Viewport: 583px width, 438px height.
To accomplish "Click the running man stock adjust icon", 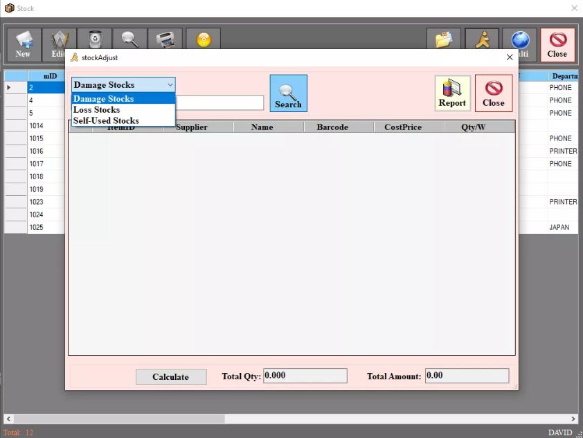I will 482,39.
